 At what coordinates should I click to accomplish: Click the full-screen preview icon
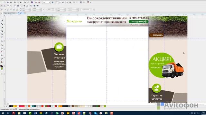pos(52,2)
